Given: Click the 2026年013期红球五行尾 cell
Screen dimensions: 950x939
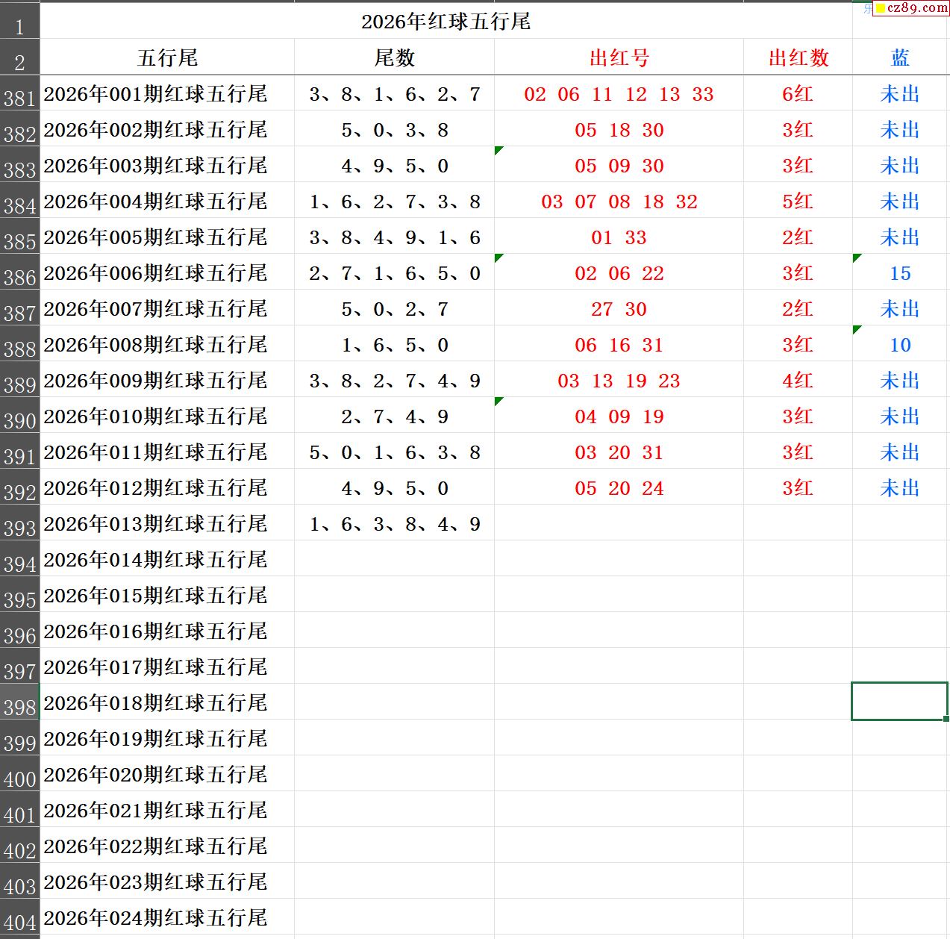Looking at the screenshot, I should (155, 524).
